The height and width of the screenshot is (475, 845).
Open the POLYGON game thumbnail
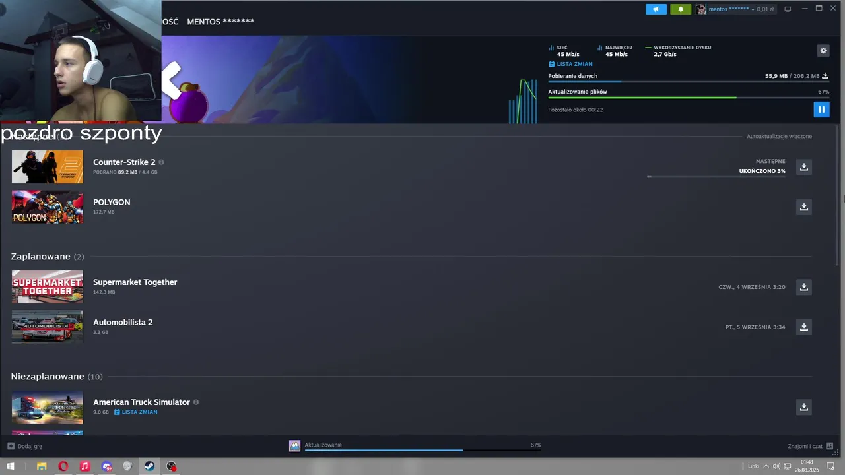coord(48,207)
